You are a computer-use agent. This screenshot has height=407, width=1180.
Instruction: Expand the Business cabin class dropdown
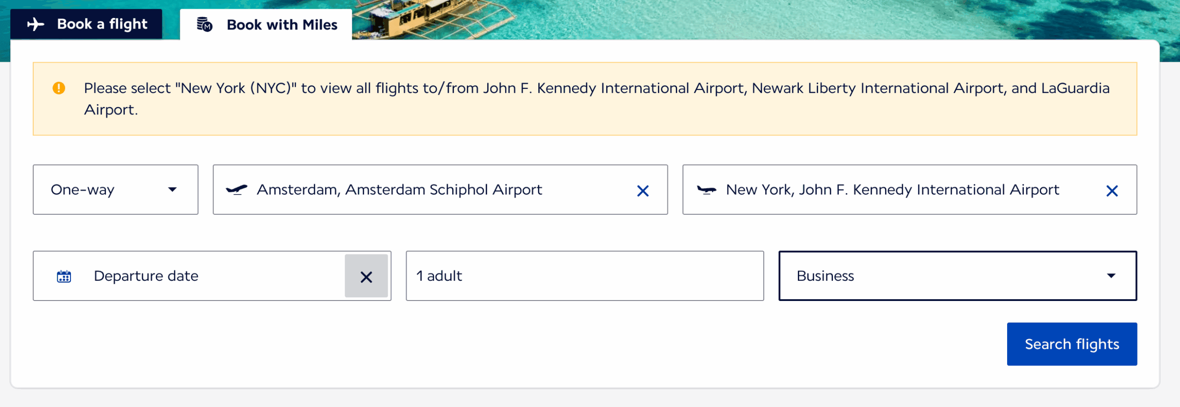click(x=957, y=276)
